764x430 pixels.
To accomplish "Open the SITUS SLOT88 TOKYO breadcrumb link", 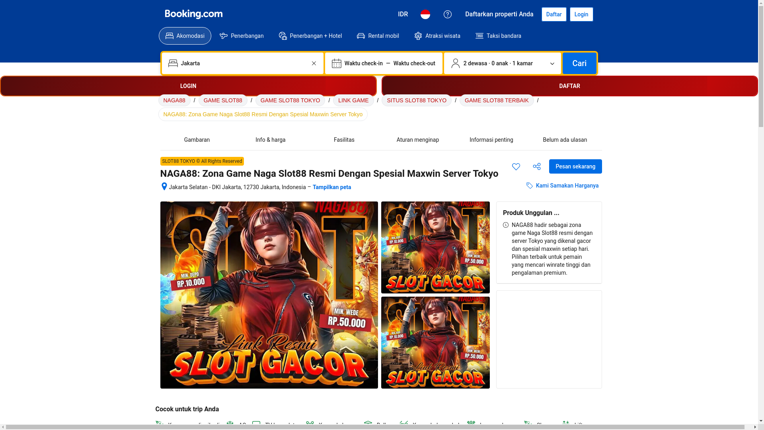I will pos(417,100).
